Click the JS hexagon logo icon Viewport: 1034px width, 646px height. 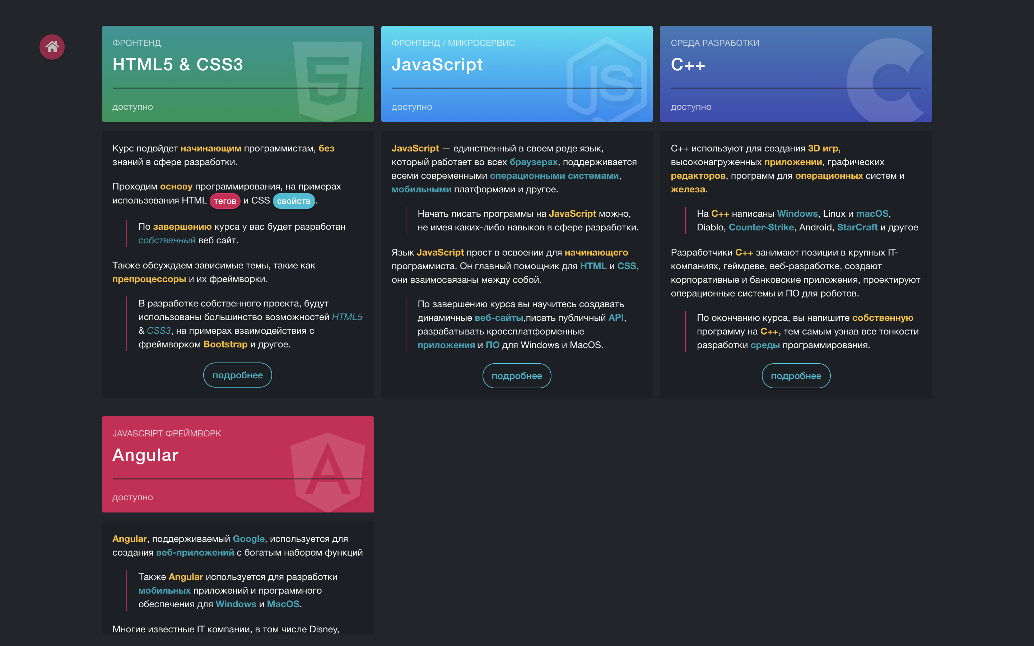[607, 80]
